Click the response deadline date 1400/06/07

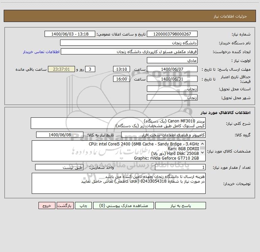172,69
